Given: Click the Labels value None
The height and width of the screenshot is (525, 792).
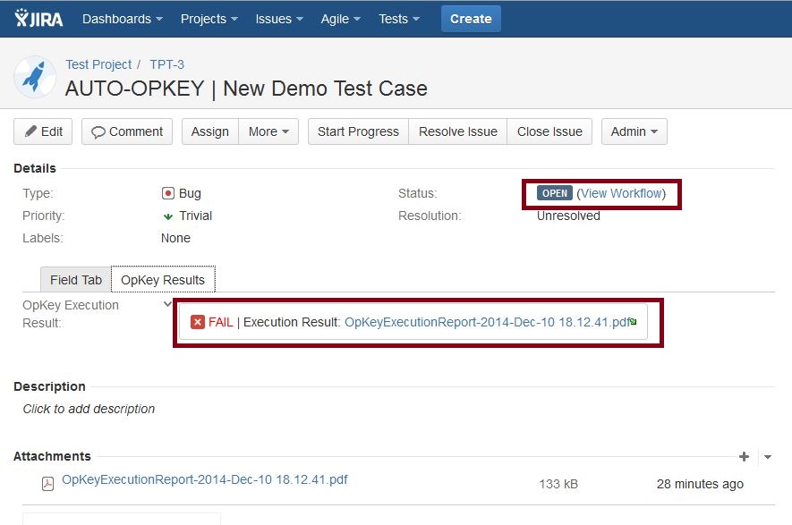Looking at the screenshot, I should pos(175,238).
